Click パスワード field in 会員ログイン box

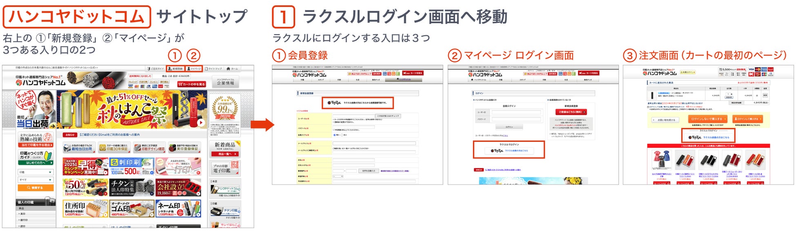tap(516, 119)
